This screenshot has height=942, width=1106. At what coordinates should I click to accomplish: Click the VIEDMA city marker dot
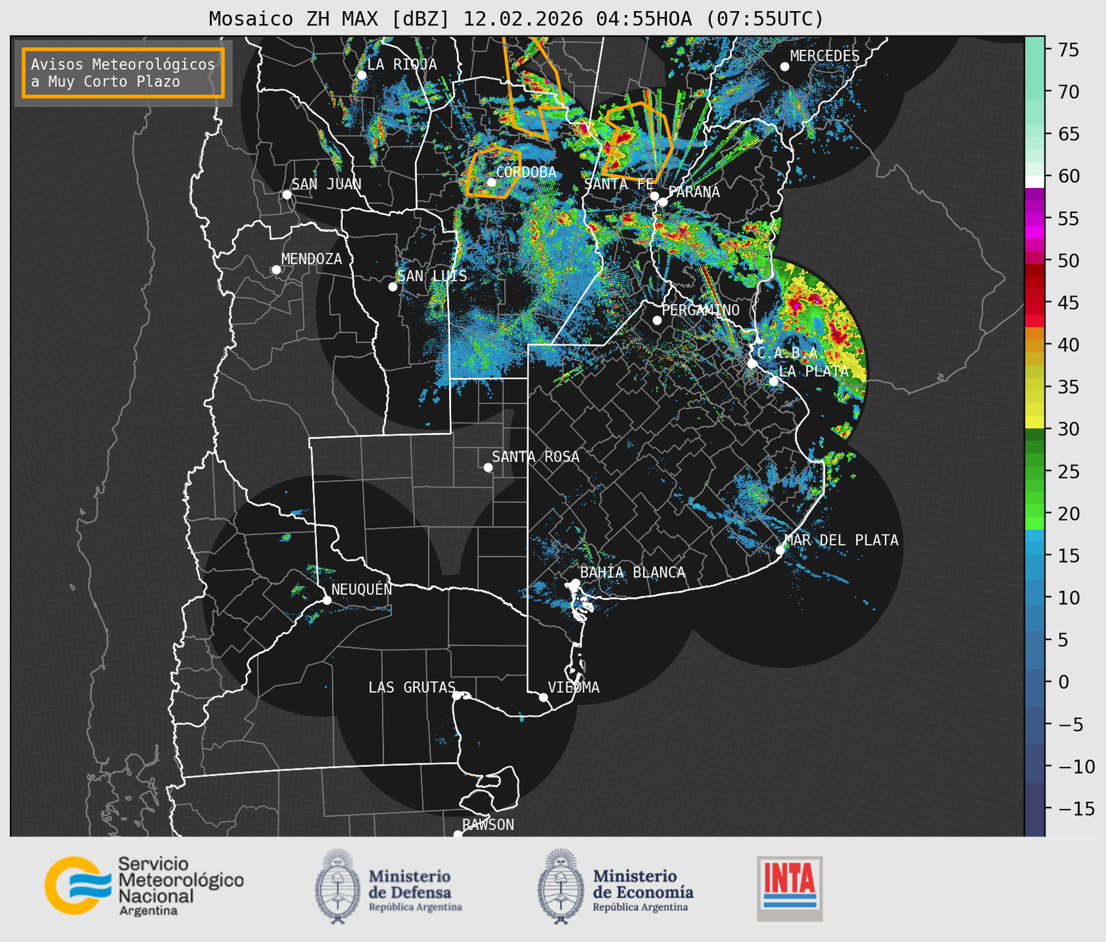point(543,697)
